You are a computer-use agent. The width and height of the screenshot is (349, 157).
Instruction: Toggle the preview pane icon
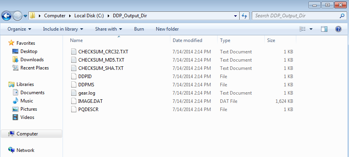[x=324, y=29]
